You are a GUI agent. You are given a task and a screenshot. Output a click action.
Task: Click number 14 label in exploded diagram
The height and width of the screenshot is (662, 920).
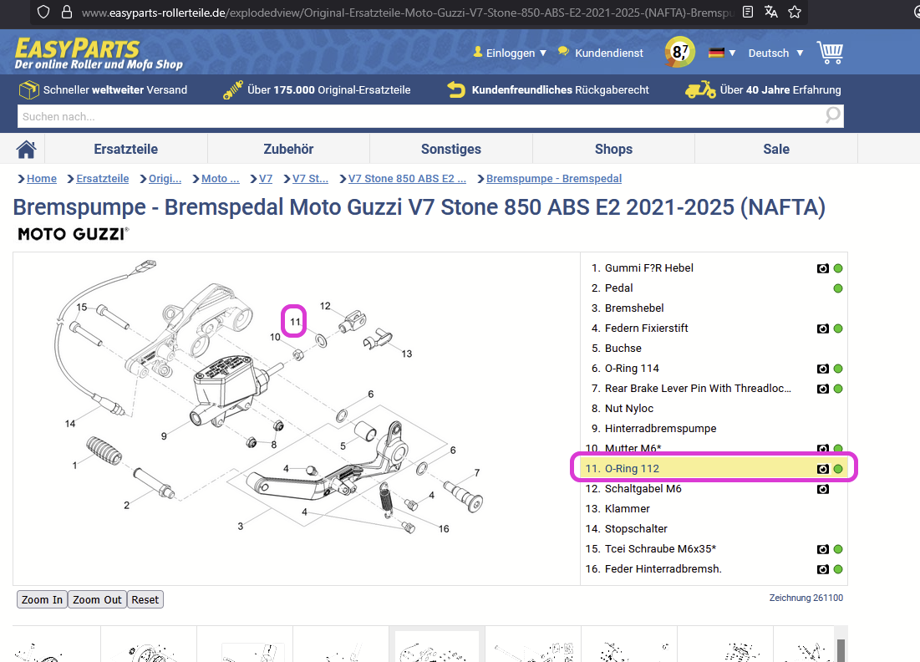[x=70, y=423]
